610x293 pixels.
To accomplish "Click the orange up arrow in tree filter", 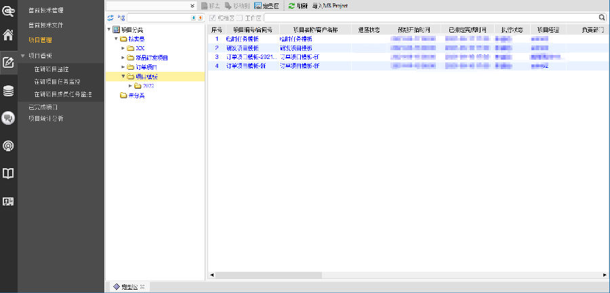I will click(x=200, y=18).
